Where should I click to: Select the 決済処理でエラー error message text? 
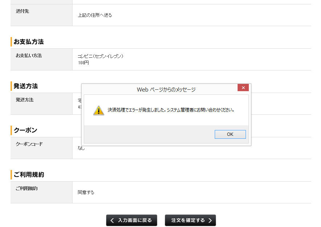(171, 110)
